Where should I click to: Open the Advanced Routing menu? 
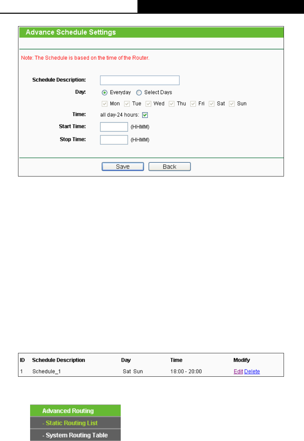[x=75, y=411]
